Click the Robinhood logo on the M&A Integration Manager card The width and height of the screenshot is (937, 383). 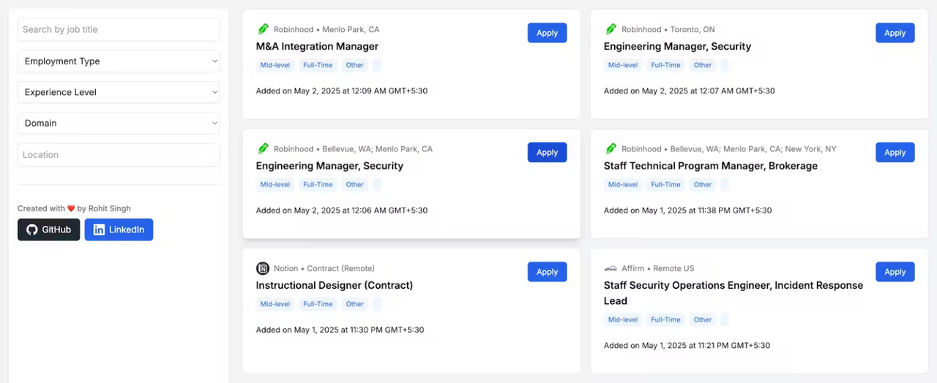click(x=263, y=29)
